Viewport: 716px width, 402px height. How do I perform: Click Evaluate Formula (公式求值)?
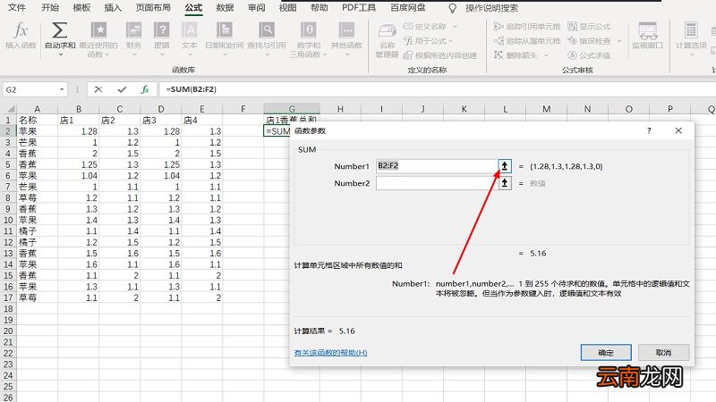[x=589, y=55]
